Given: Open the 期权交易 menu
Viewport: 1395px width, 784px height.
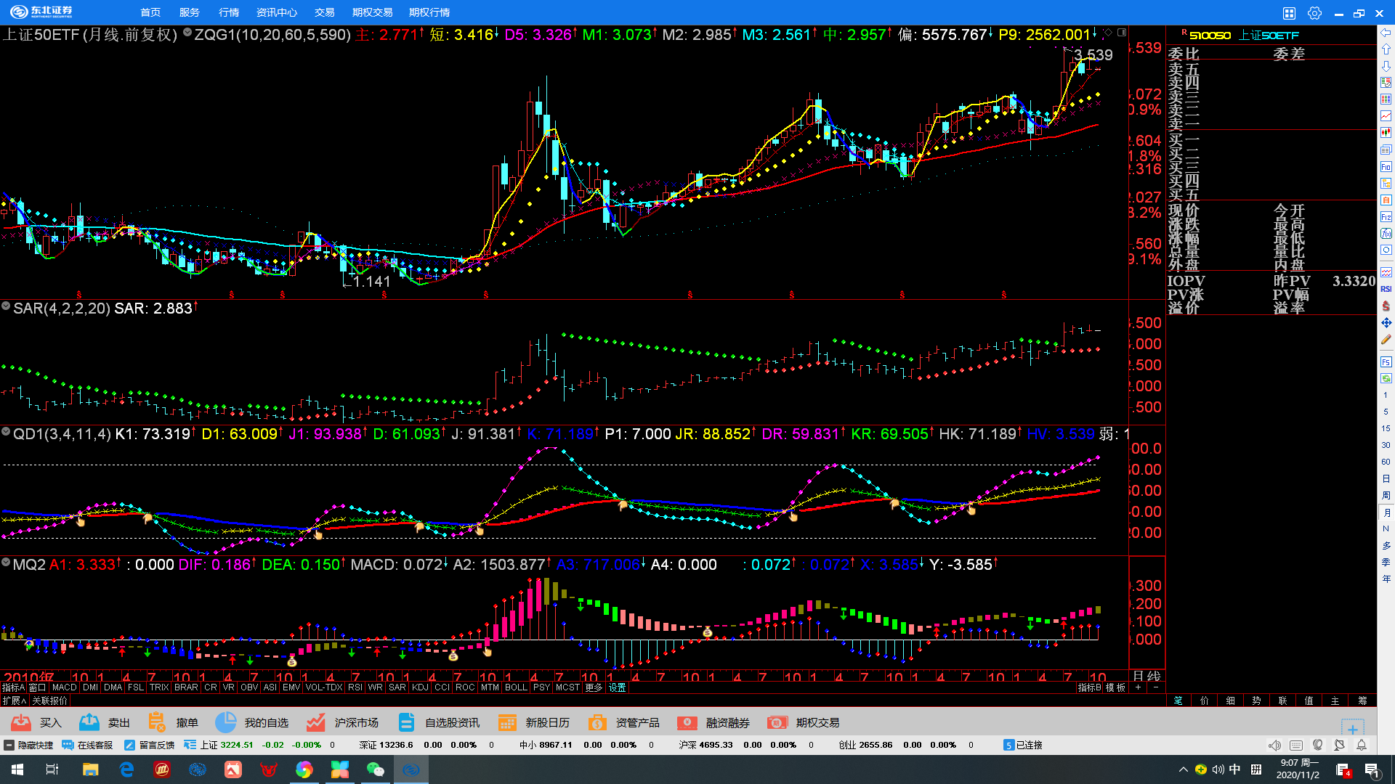Looking at the screenshot, I should 372,12.
